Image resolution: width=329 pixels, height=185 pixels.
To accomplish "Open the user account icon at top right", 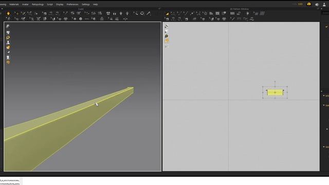I will tap(324, 5).
